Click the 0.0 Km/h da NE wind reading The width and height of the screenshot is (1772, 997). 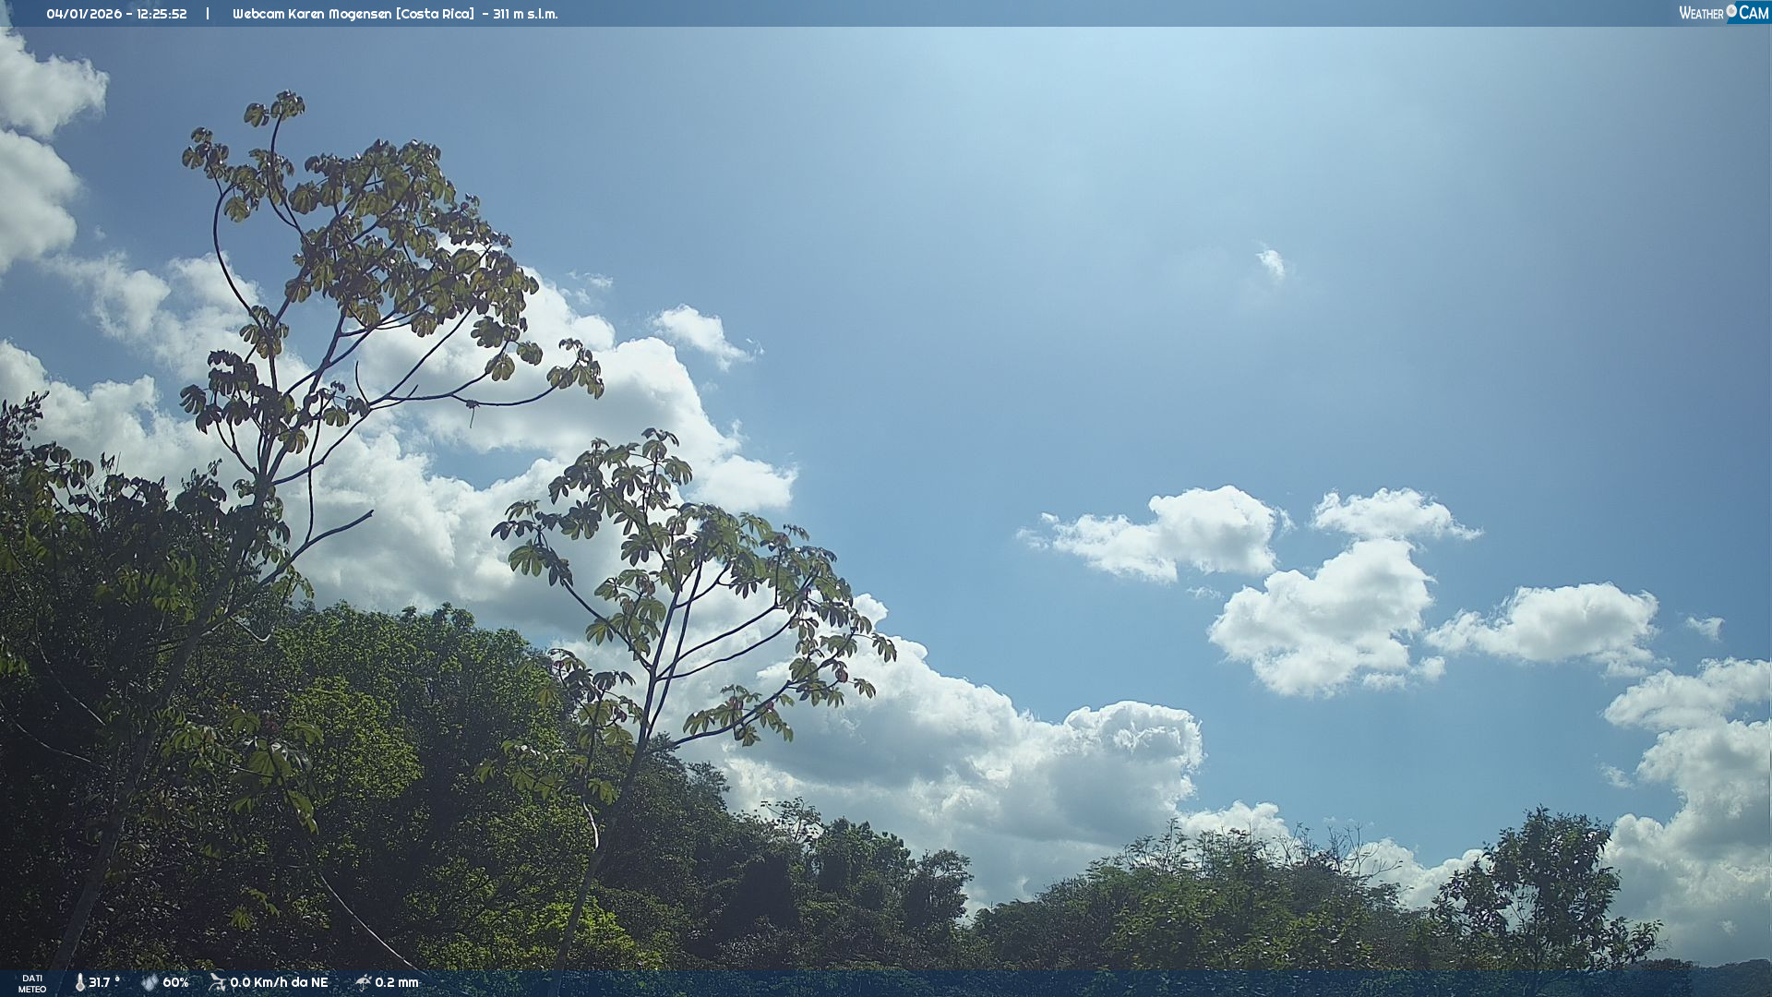[x=279, y=982]
